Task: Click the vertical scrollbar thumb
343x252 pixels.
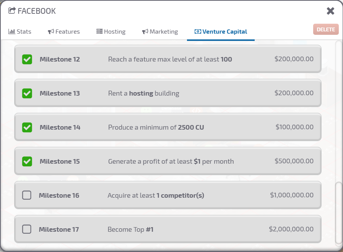Action: 338,213
